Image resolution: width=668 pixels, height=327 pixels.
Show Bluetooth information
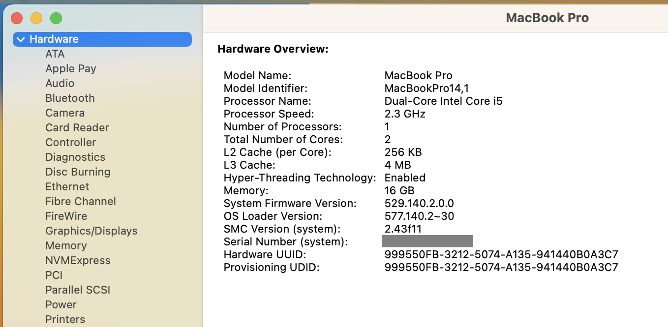[x=70, y=98]
